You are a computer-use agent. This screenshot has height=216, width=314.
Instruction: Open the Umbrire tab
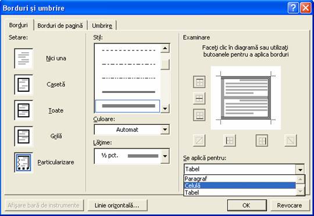click(102, 26)
